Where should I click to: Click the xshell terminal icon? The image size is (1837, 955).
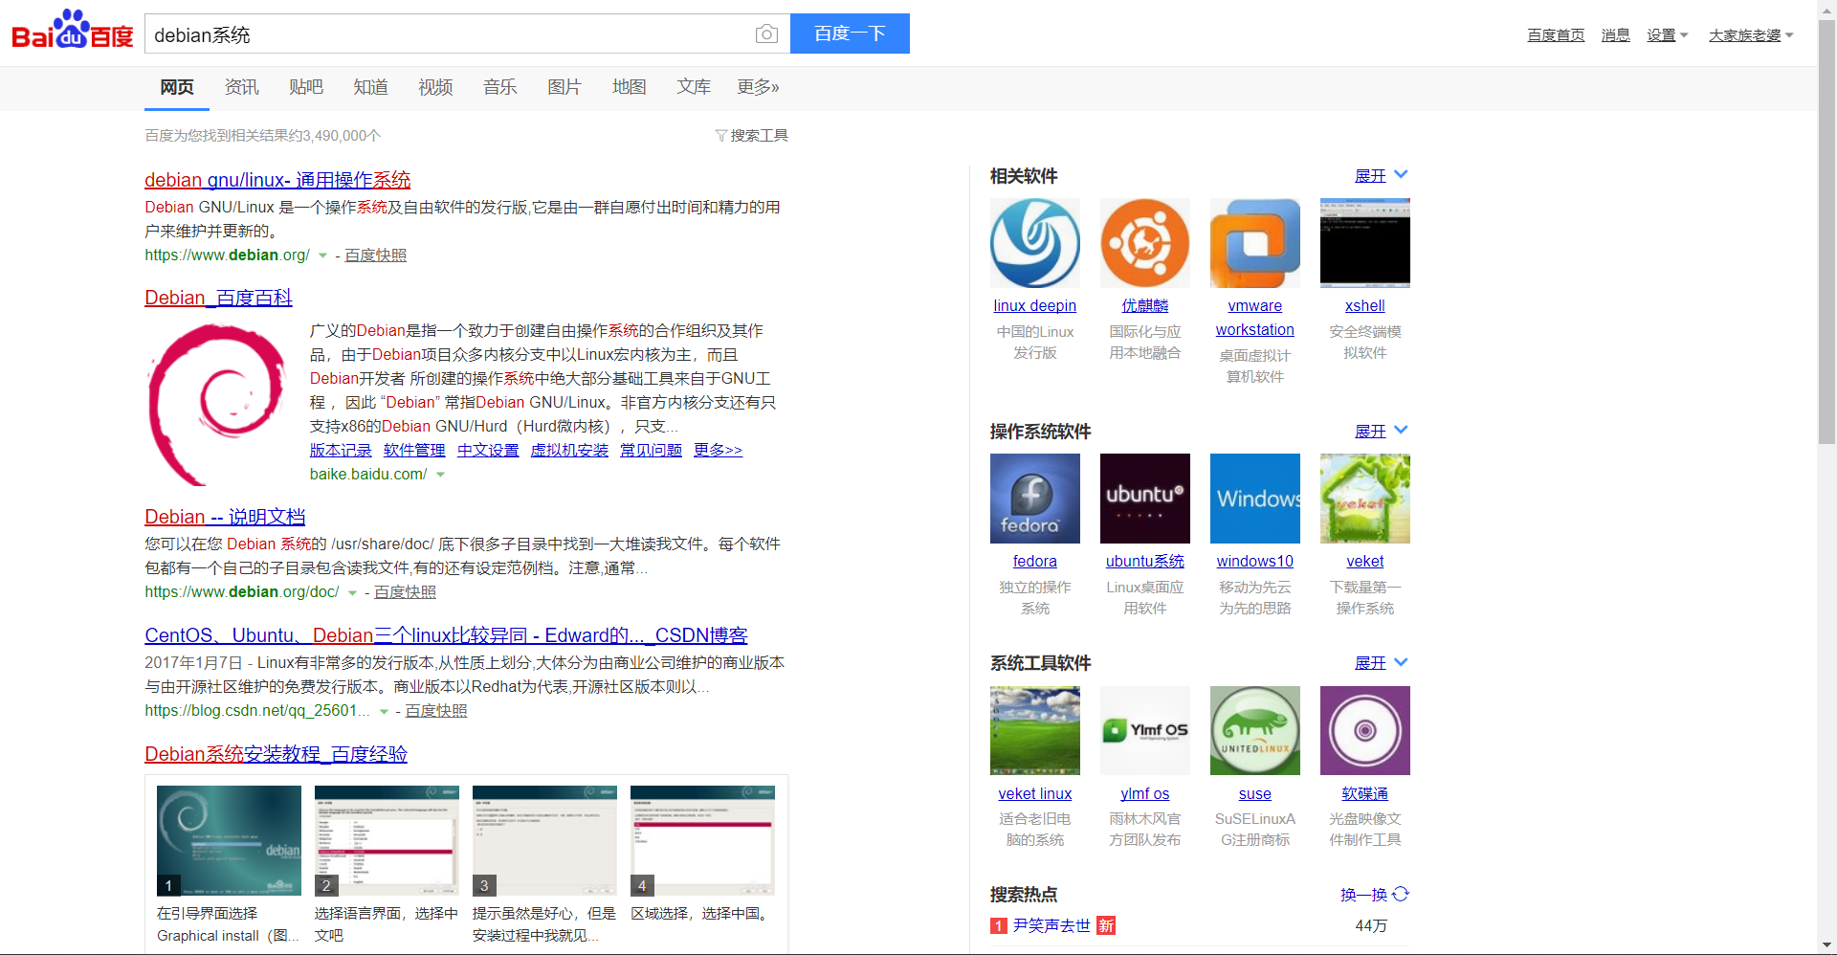[1365, 243]
